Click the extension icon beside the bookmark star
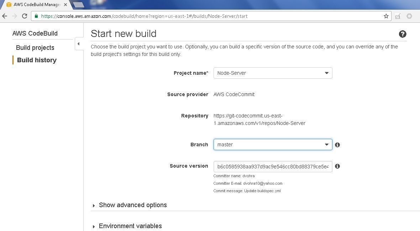 pyautogui.click(x=398, y=16)
